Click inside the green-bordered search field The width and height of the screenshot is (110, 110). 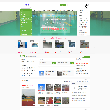click(x=44, y=5)
